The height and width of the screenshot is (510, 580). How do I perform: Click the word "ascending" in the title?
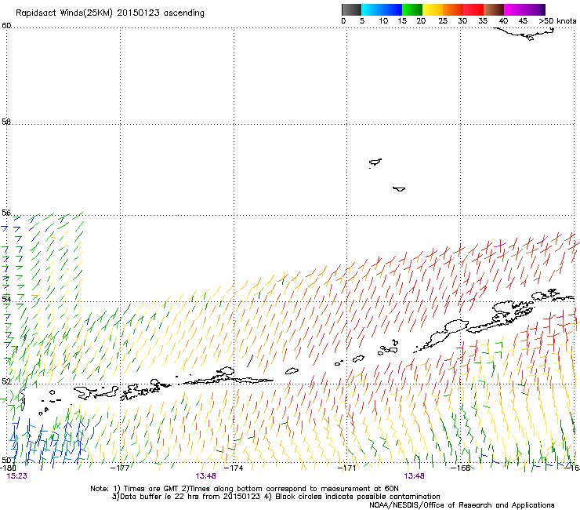point(184,13)
